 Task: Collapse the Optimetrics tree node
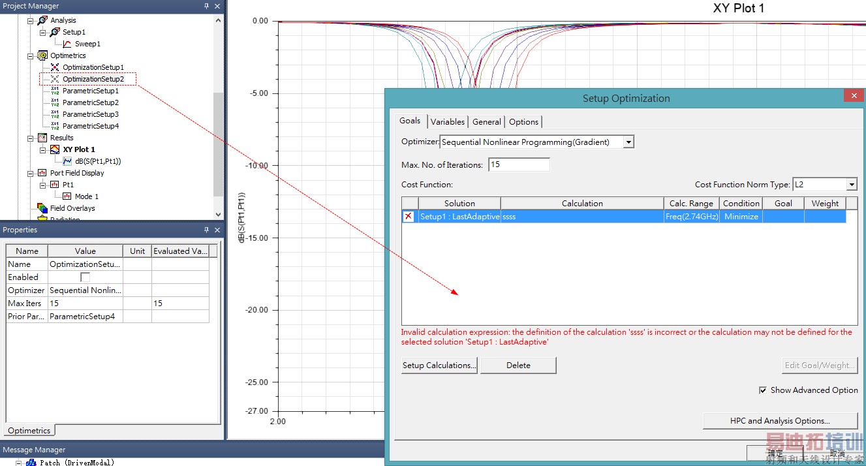tap(30, 55)
